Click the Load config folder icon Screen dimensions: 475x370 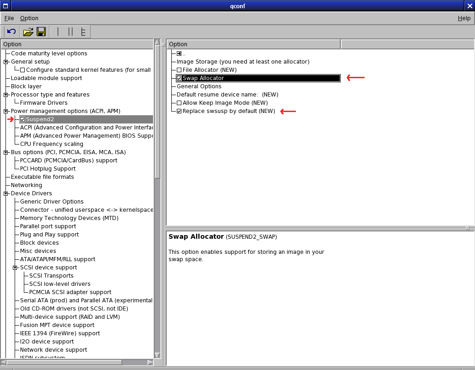[x=28, y=32]
